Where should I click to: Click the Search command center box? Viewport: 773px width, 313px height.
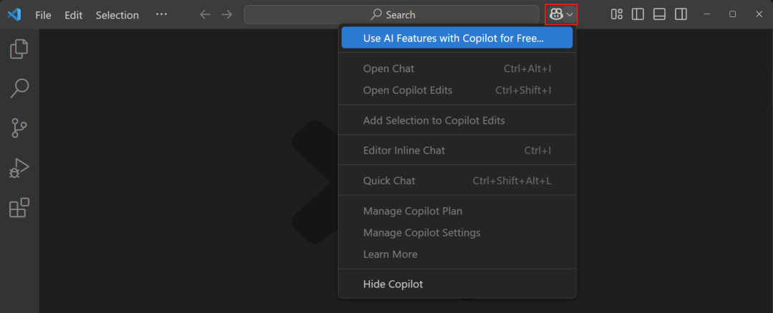(392, 15)
